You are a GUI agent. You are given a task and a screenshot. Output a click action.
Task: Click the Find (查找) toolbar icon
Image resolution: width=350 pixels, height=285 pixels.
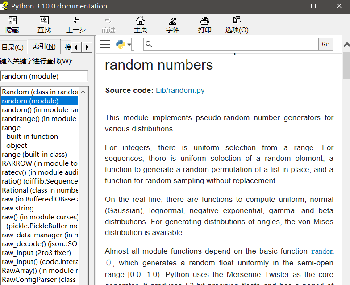point(44,21)
